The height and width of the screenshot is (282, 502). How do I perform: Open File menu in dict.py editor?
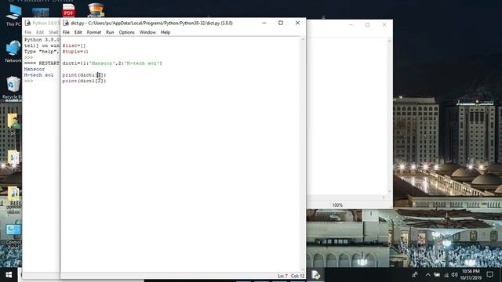click(x=66, y=32)
